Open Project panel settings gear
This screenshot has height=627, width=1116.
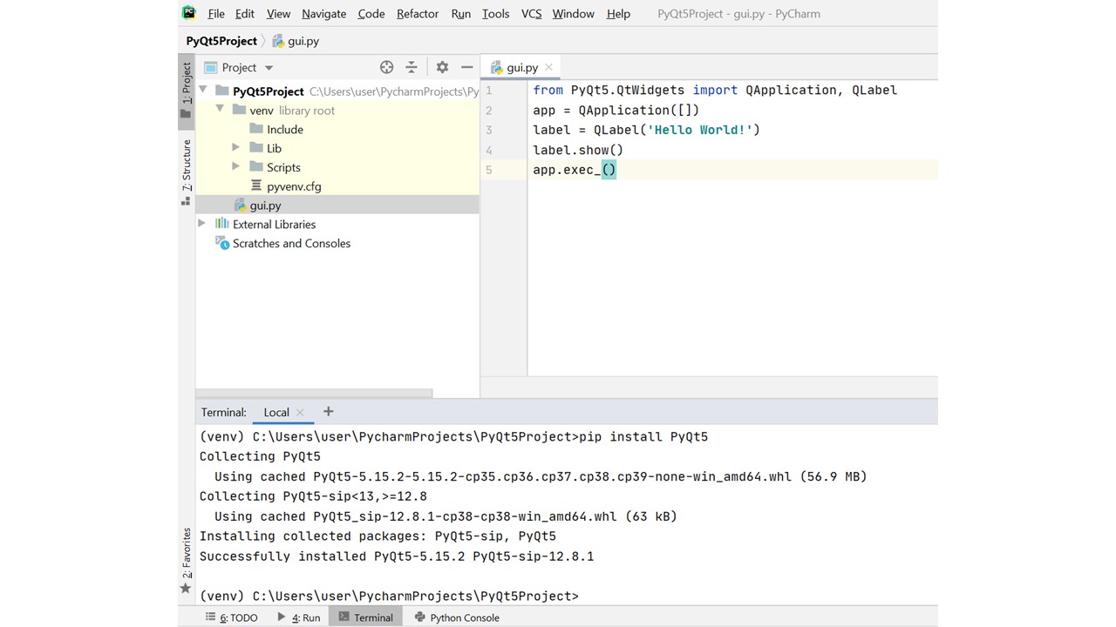(442, 67)
